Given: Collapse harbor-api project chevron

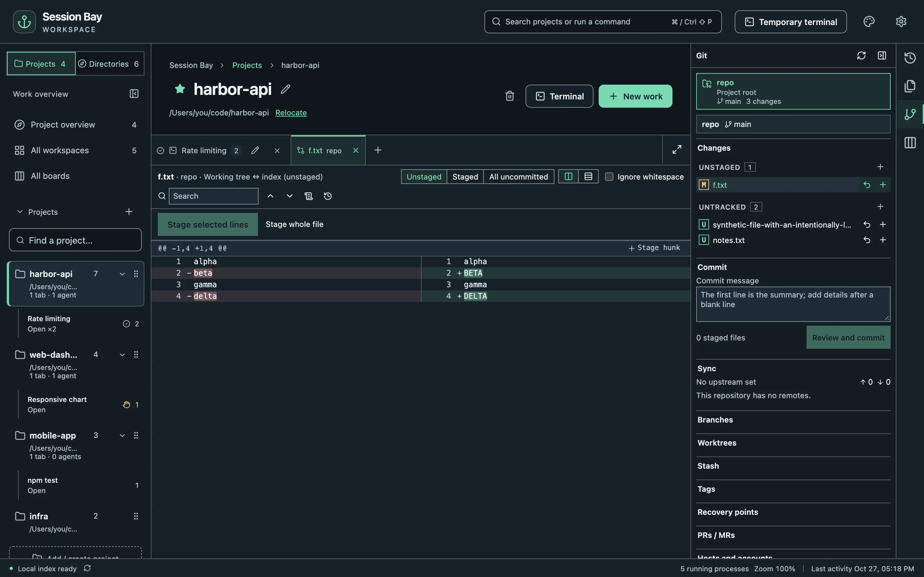Looking at the screenshot, I should pyautogui.click(x=122, y=274).
